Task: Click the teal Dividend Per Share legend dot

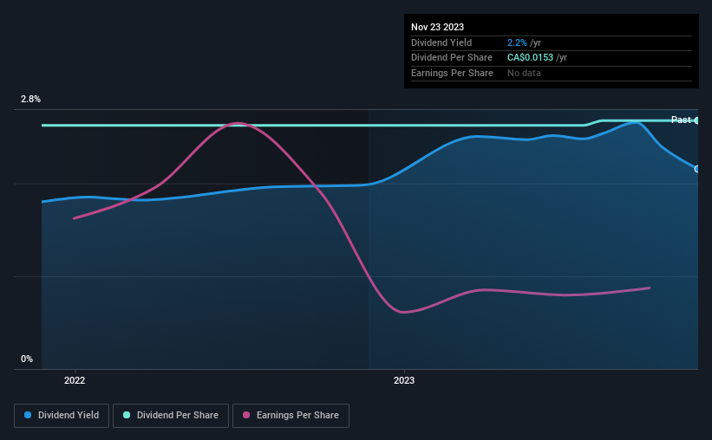Action: (127, 415)
